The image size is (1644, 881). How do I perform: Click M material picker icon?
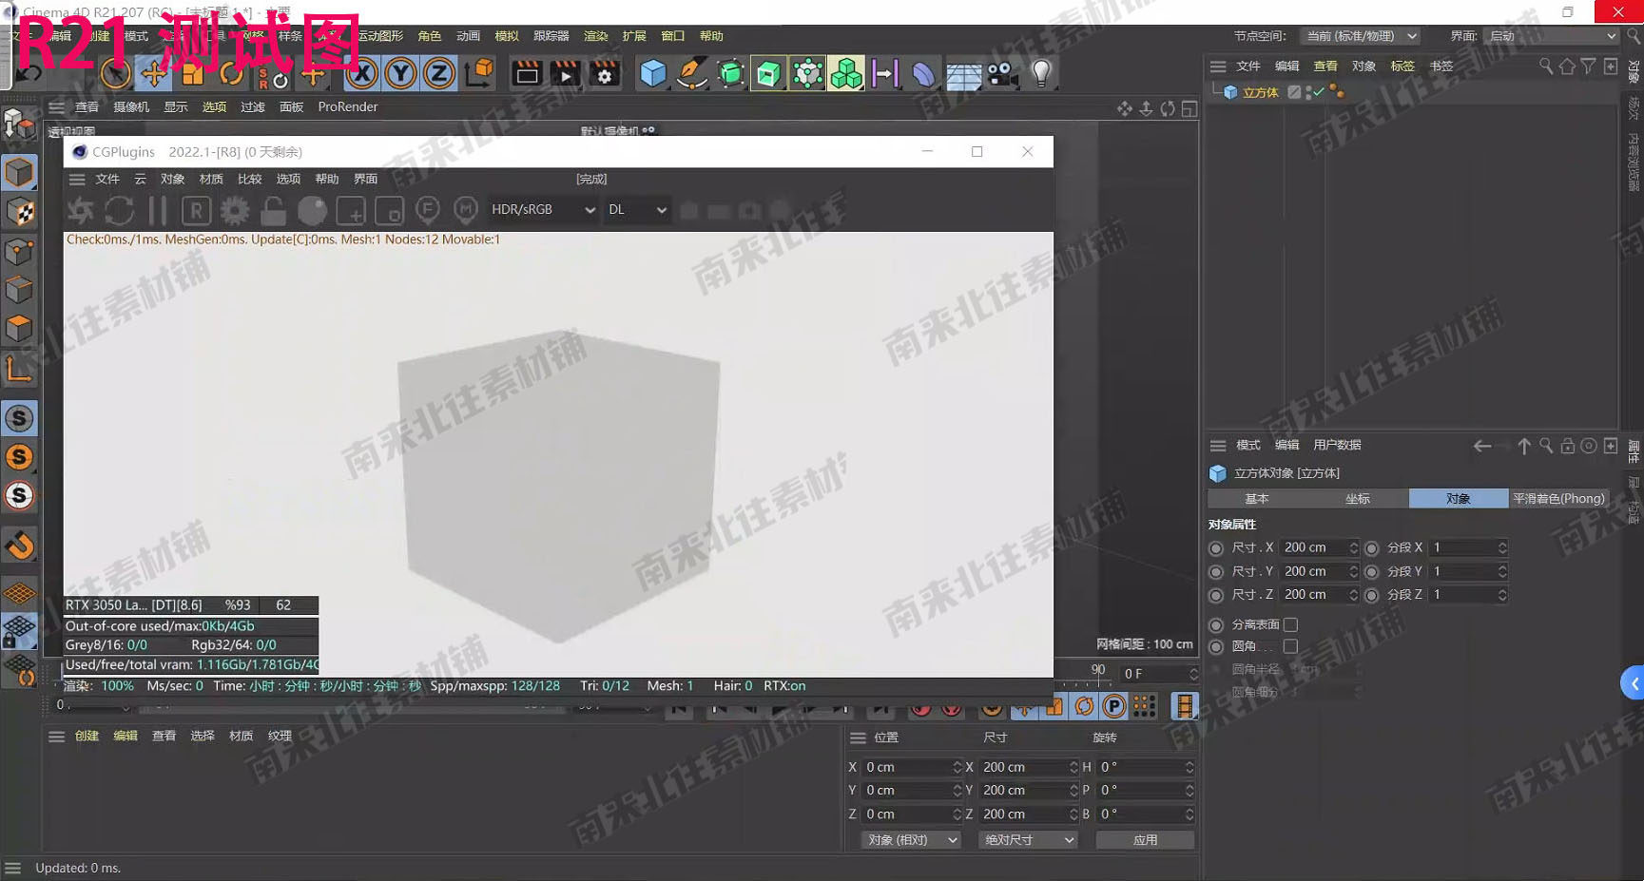[x=466, y=209]
